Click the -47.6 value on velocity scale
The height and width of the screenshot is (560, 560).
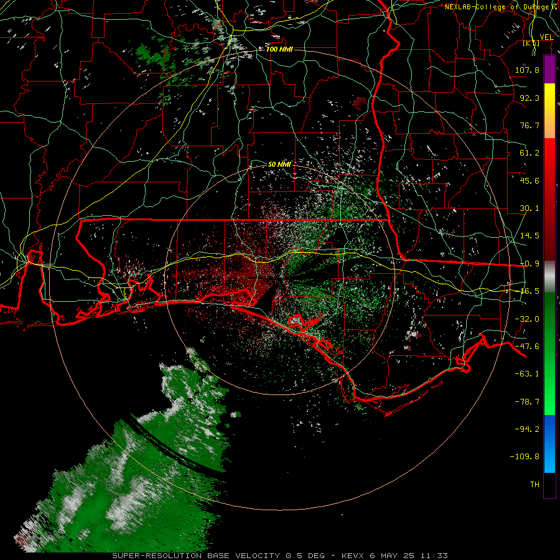pos(527,347)
